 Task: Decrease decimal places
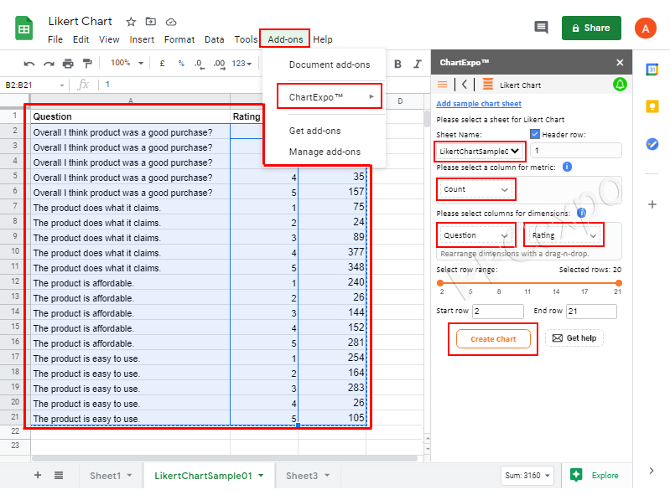199,64
